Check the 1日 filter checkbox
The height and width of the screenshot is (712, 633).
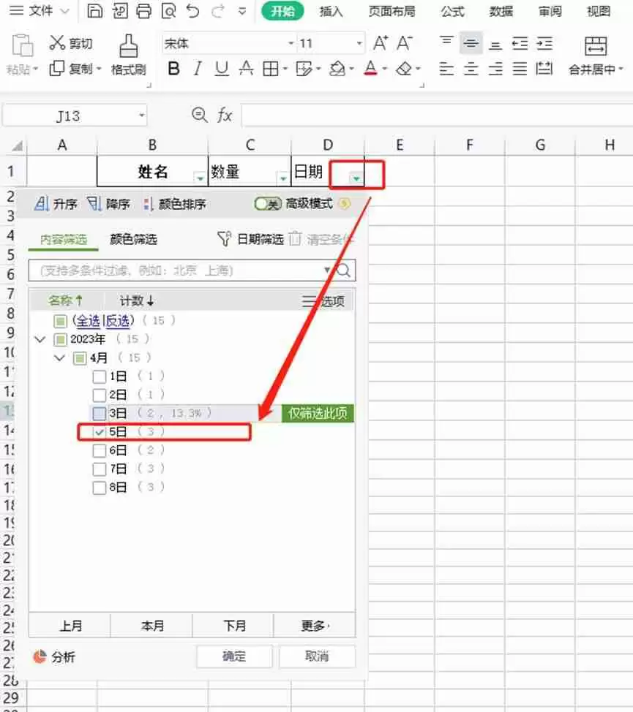coord(100,376)
